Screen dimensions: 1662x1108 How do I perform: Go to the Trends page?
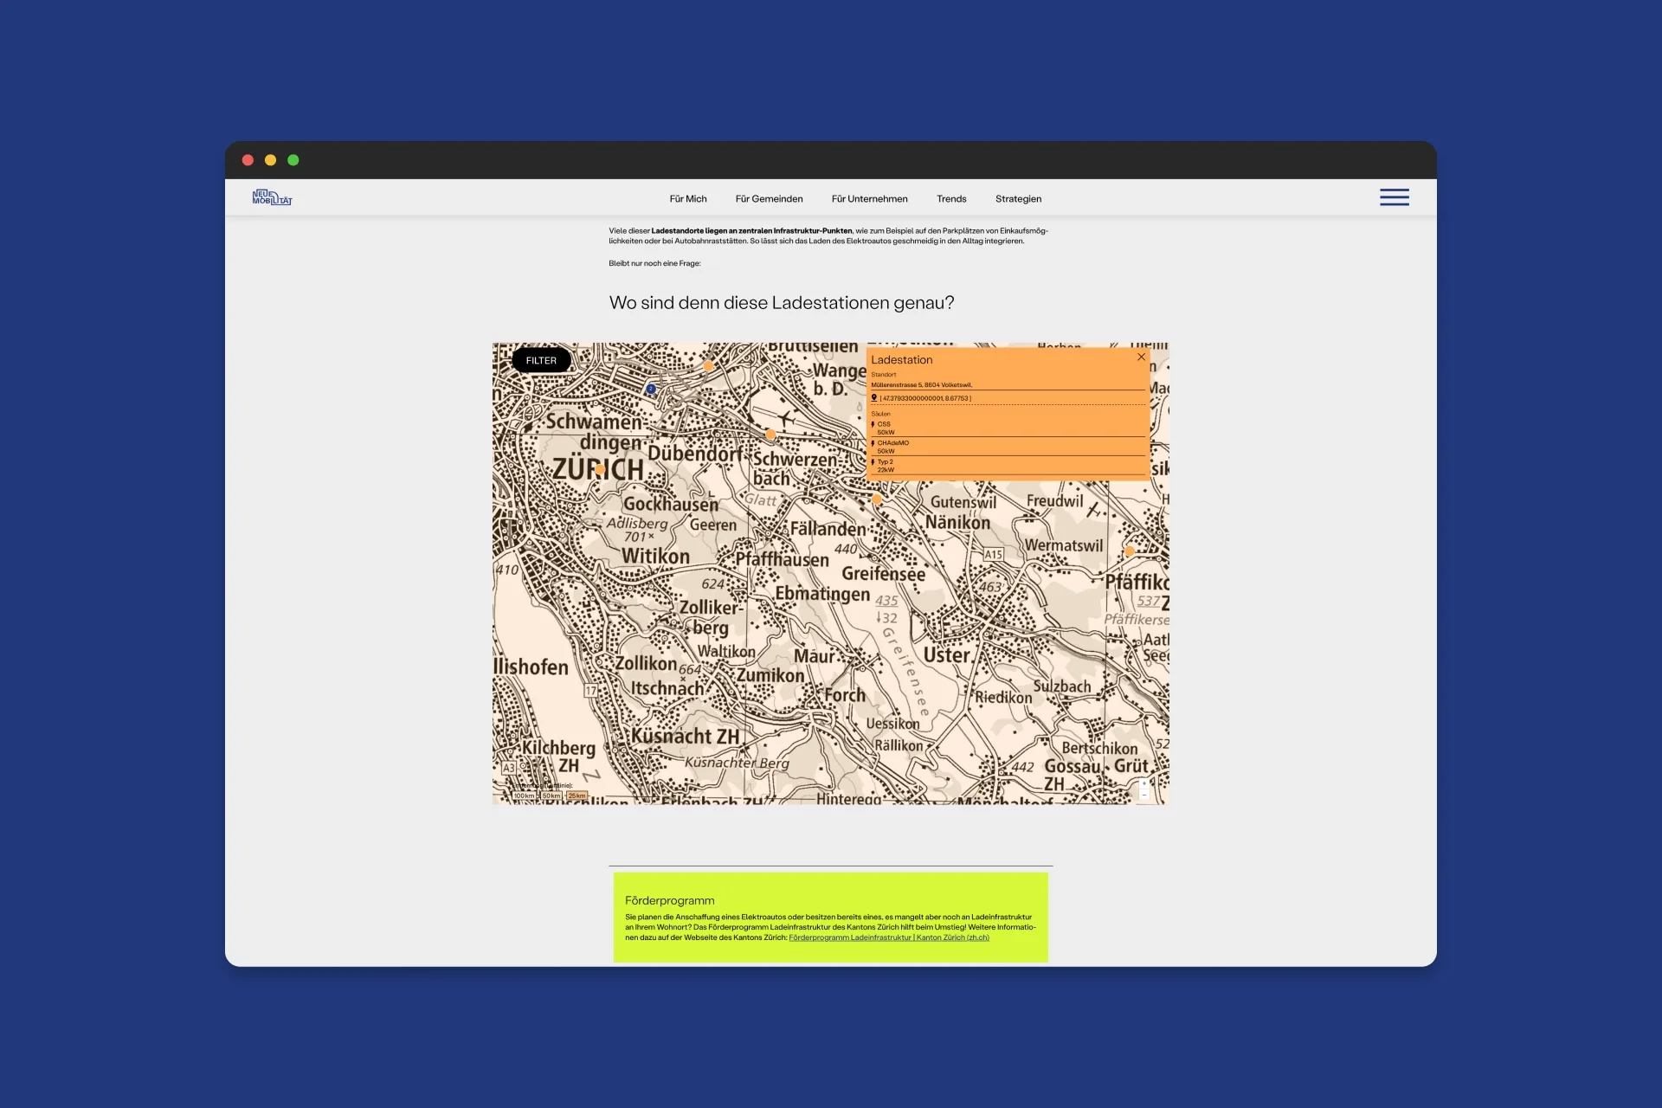(x=950, y=199)
